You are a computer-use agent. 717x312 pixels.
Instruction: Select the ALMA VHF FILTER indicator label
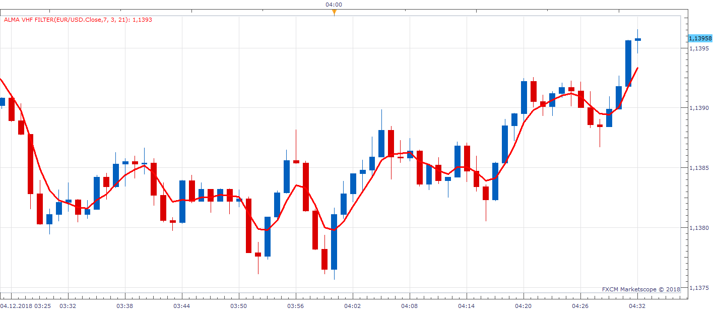pyautogui.click(x=78, y=20)
